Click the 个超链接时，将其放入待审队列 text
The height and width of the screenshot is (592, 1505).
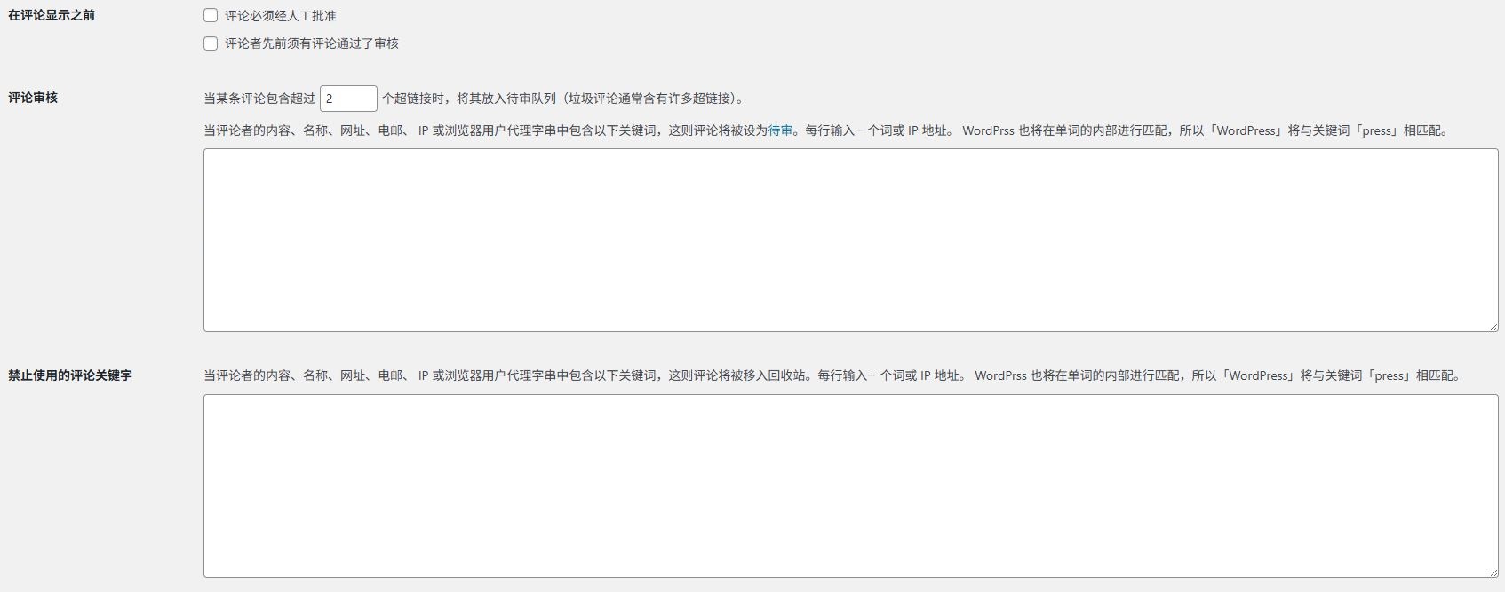[x=469, y=99]
